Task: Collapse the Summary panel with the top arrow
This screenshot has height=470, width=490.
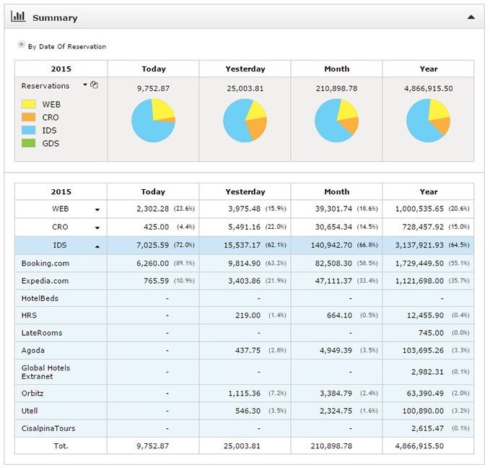Action: point(471,17)
